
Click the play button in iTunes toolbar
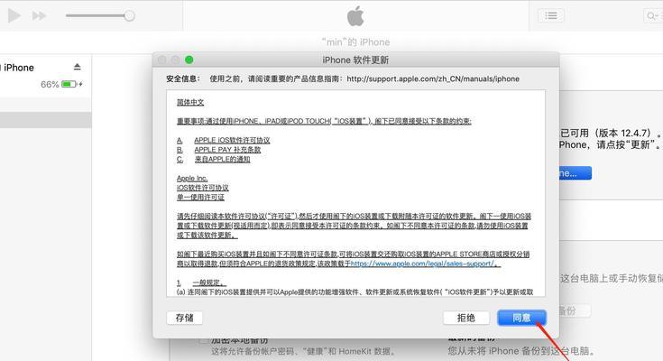pyautogui.click(x=14, y=15)
